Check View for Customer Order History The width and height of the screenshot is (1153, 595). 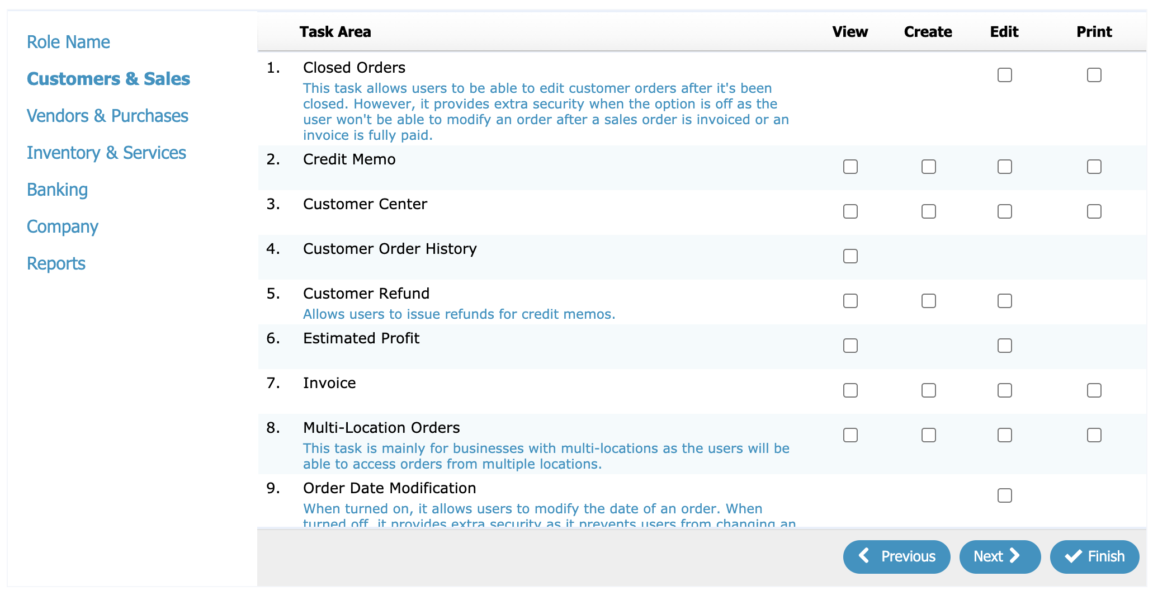pyautogui.click(x=850, y=256)
